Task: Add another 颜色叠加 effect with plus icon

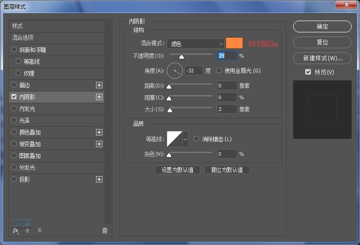Action: pos(99,132)
